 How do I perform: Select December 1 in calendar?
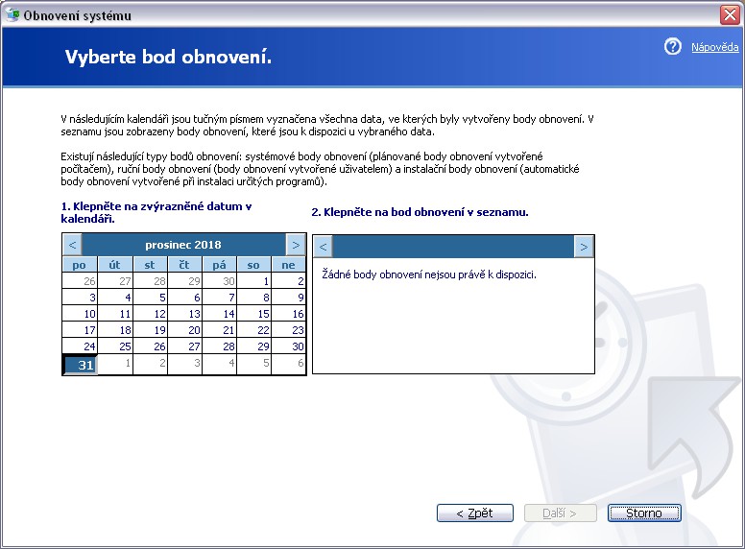tap(254, 280)
